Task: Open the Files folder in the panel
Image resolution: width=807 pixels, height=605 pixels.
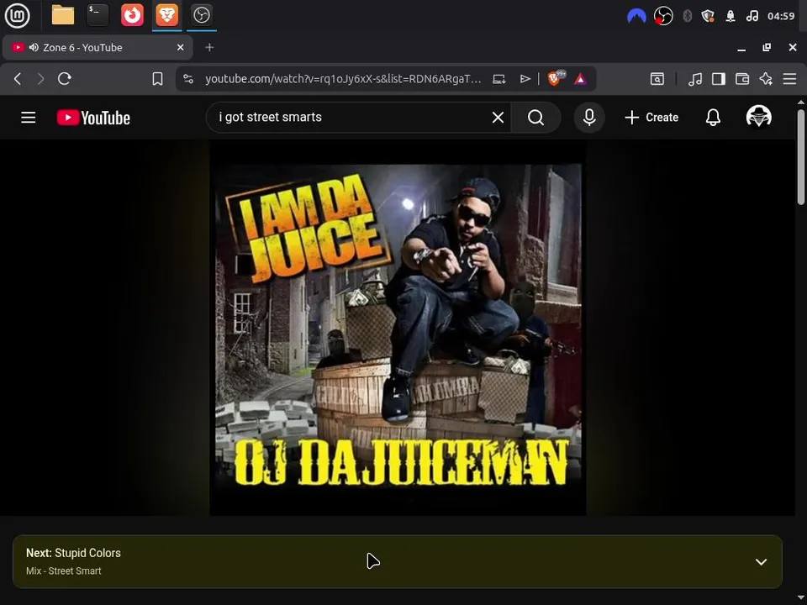Action: coord(63,15)
